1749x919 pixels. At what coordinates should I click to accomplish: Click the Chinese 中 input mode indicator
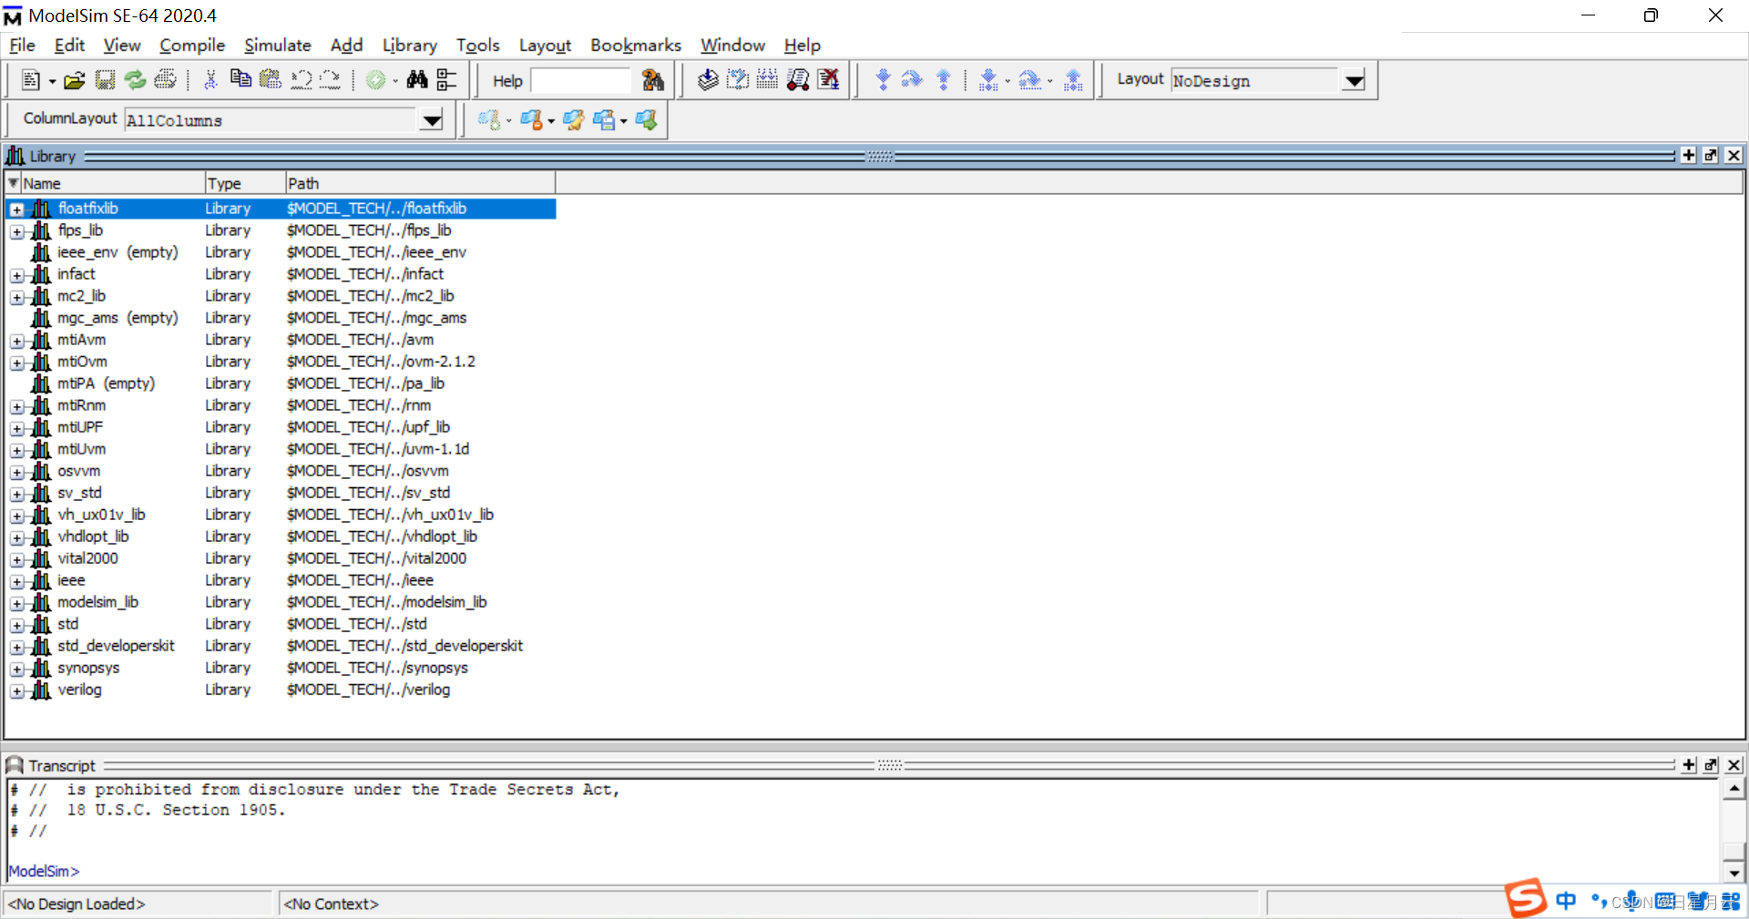(1566, 901)
